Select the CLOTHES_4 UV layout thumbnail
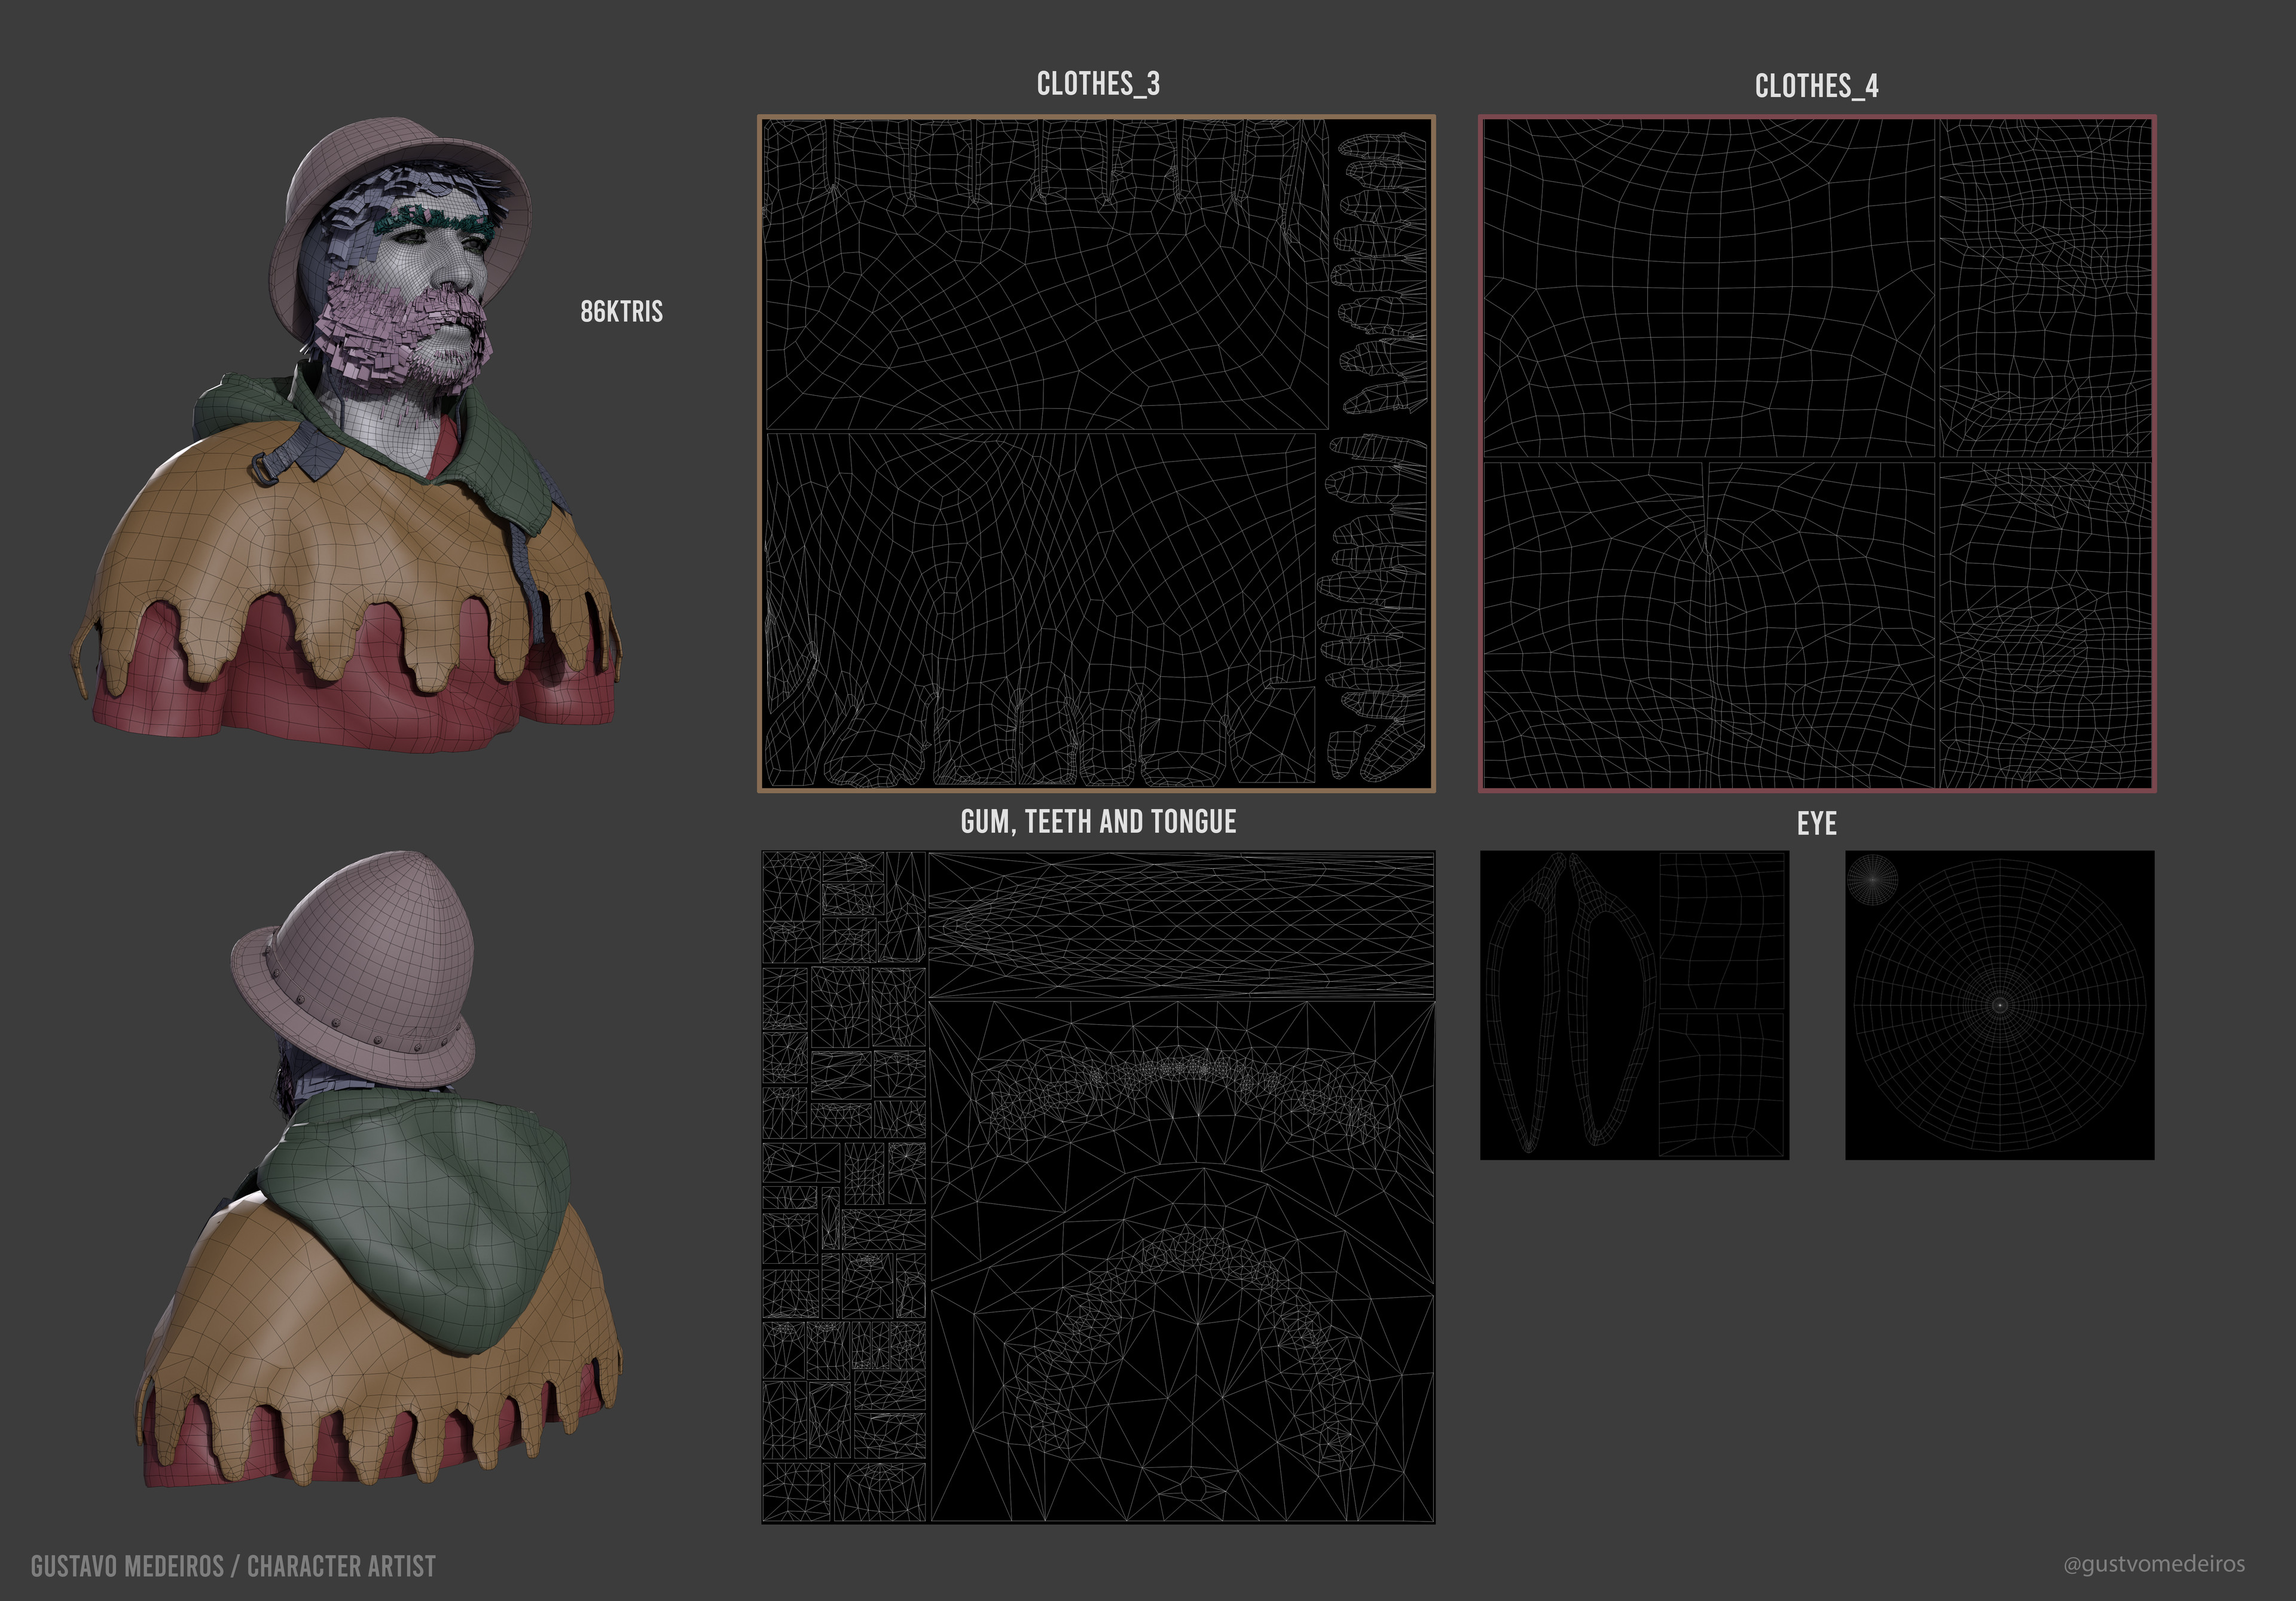 pos(1817,454)
